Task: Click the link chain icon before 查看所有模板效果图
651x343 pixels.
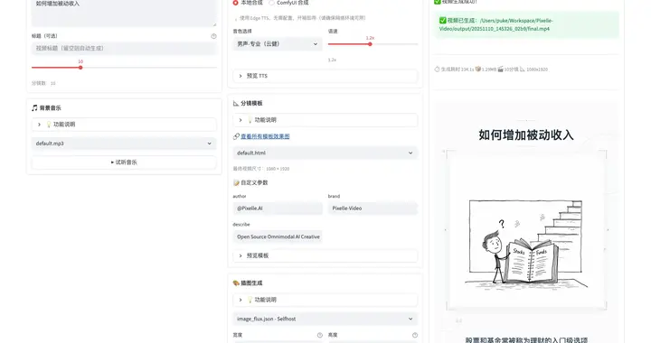Action: 236,136
